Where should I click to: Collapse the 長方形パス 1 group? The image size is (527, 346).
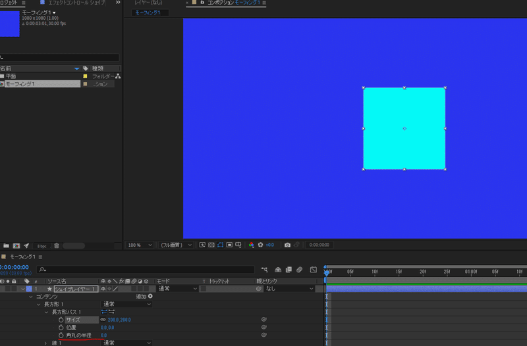pyautogui.click(x=46, y=312)
